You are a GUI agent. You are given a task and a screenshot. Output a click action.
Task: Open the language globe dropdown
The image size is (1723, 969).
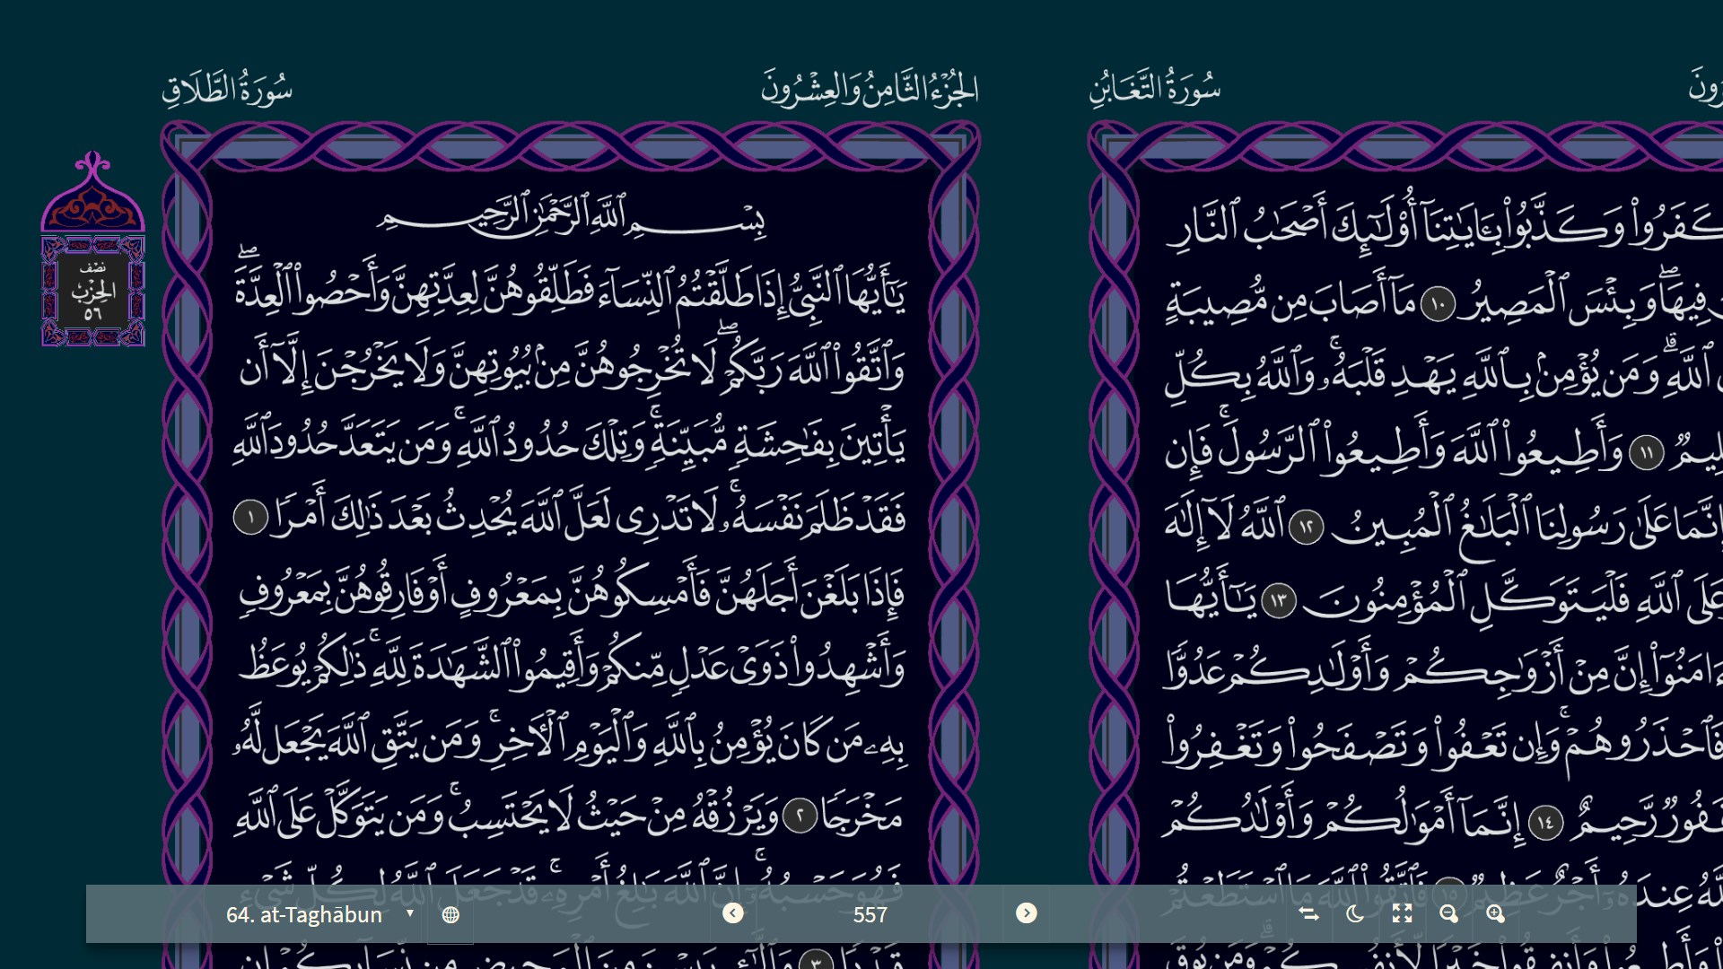pyautogui.click(x=450, y=914)
